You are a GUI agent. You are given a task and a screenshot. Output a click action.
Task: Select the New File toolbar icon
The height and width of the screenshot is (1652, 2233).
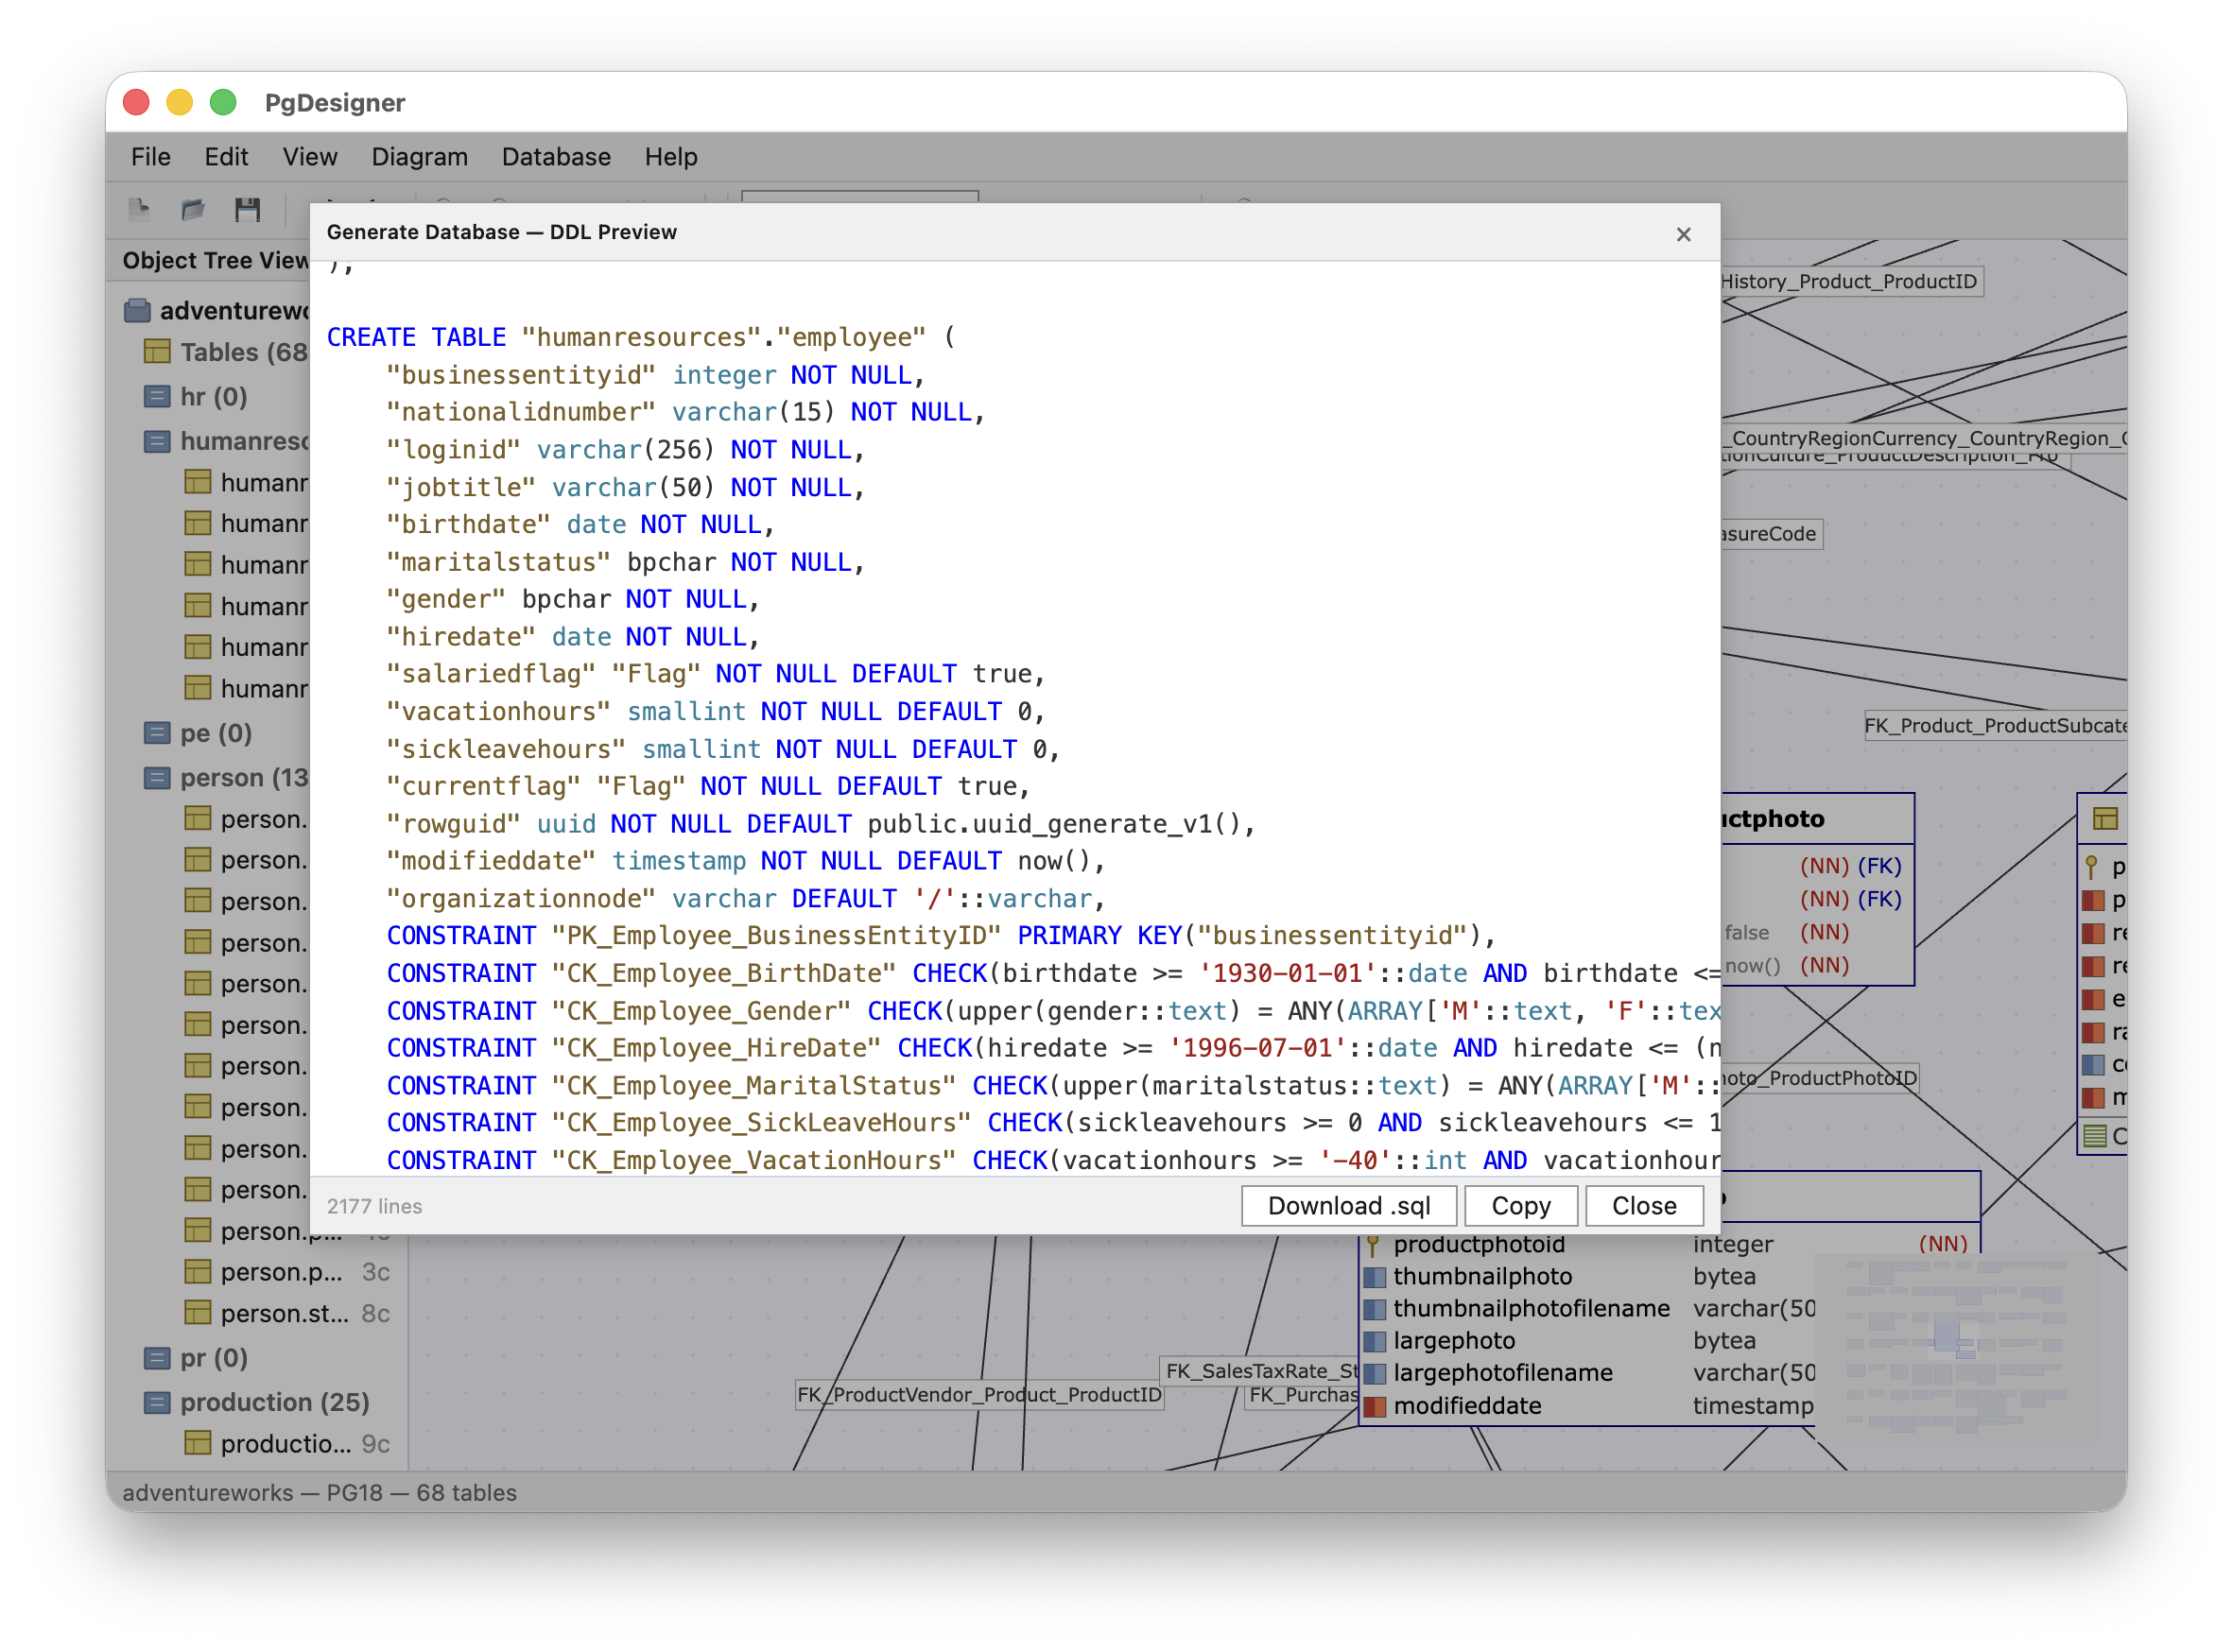[139, 209]
